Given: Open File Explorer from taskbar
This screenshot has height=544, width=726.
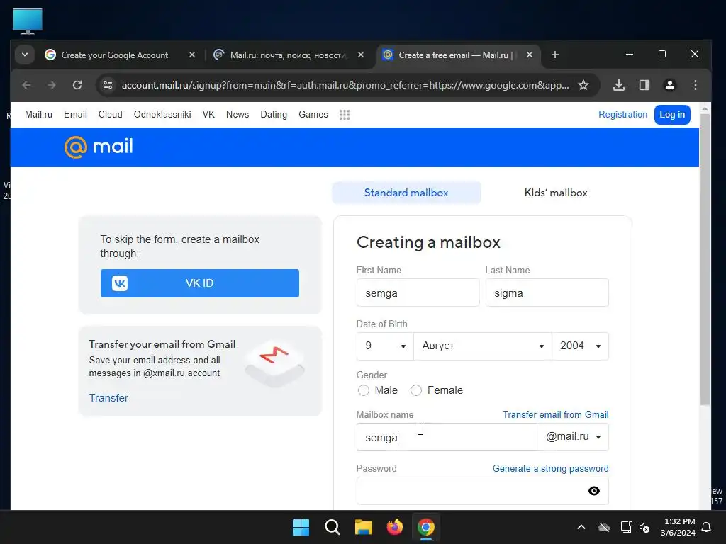Looking at the screenshot, I should [x=364, y=527].
